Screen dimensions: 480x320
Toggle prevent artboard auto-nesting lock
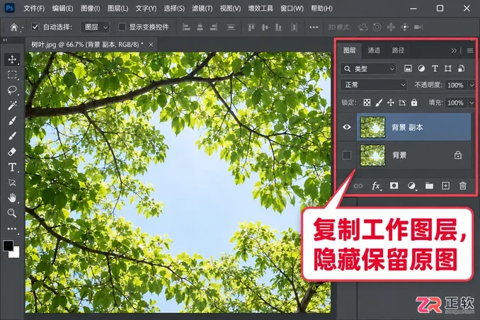[x=402, y=103]
